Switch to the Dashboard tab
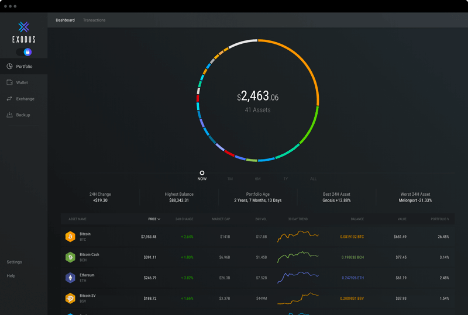 65,20
